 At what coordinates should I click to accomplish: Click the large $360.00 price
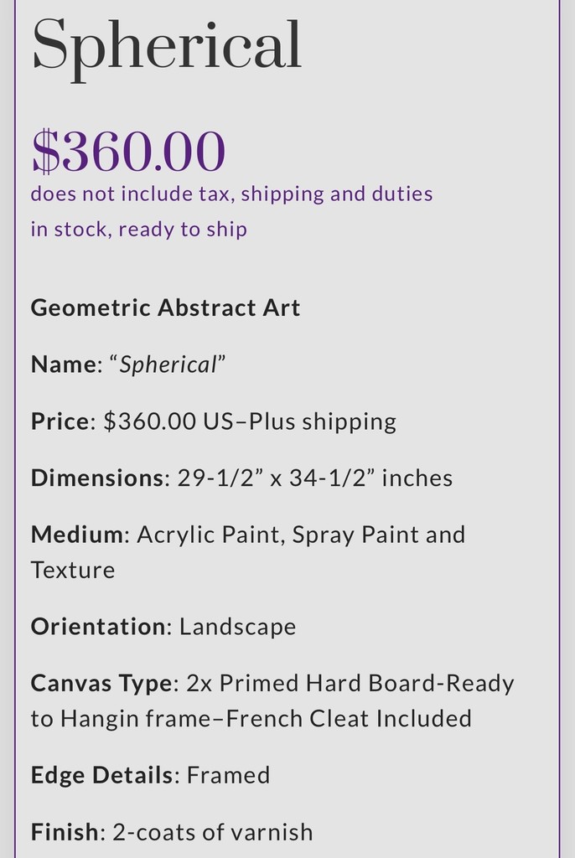pyautogui.click(x=128, y=152)
